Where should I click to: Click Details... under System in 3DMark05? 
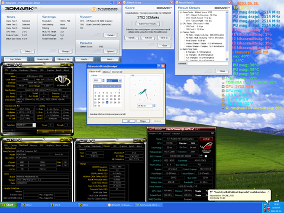click(x=110, y=35)
